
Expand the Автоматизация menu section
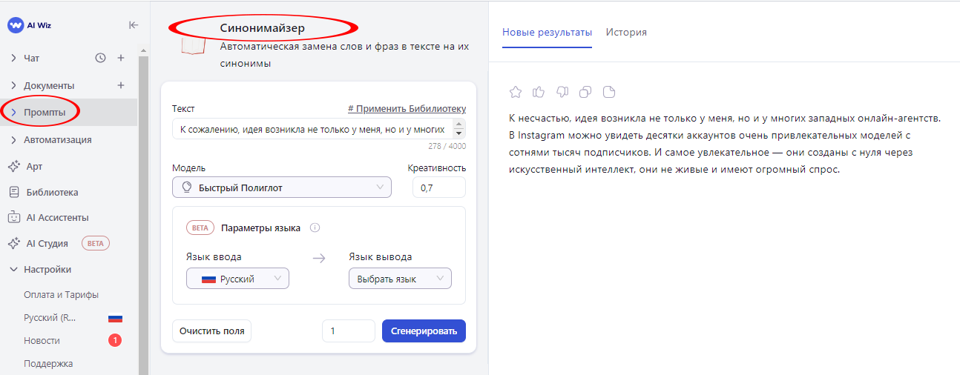(14, 139)
